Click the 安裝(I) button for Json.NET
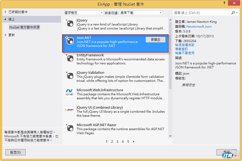Screen dimensions: 242x161 [x=155, y=40]
